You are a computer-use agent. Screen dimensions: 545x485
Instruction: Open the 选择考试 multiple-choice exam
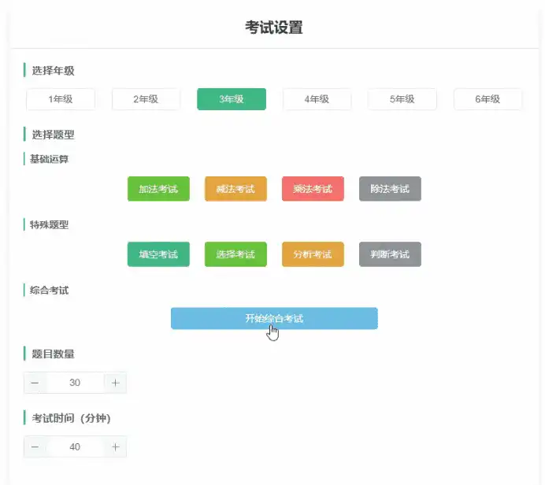235,254
